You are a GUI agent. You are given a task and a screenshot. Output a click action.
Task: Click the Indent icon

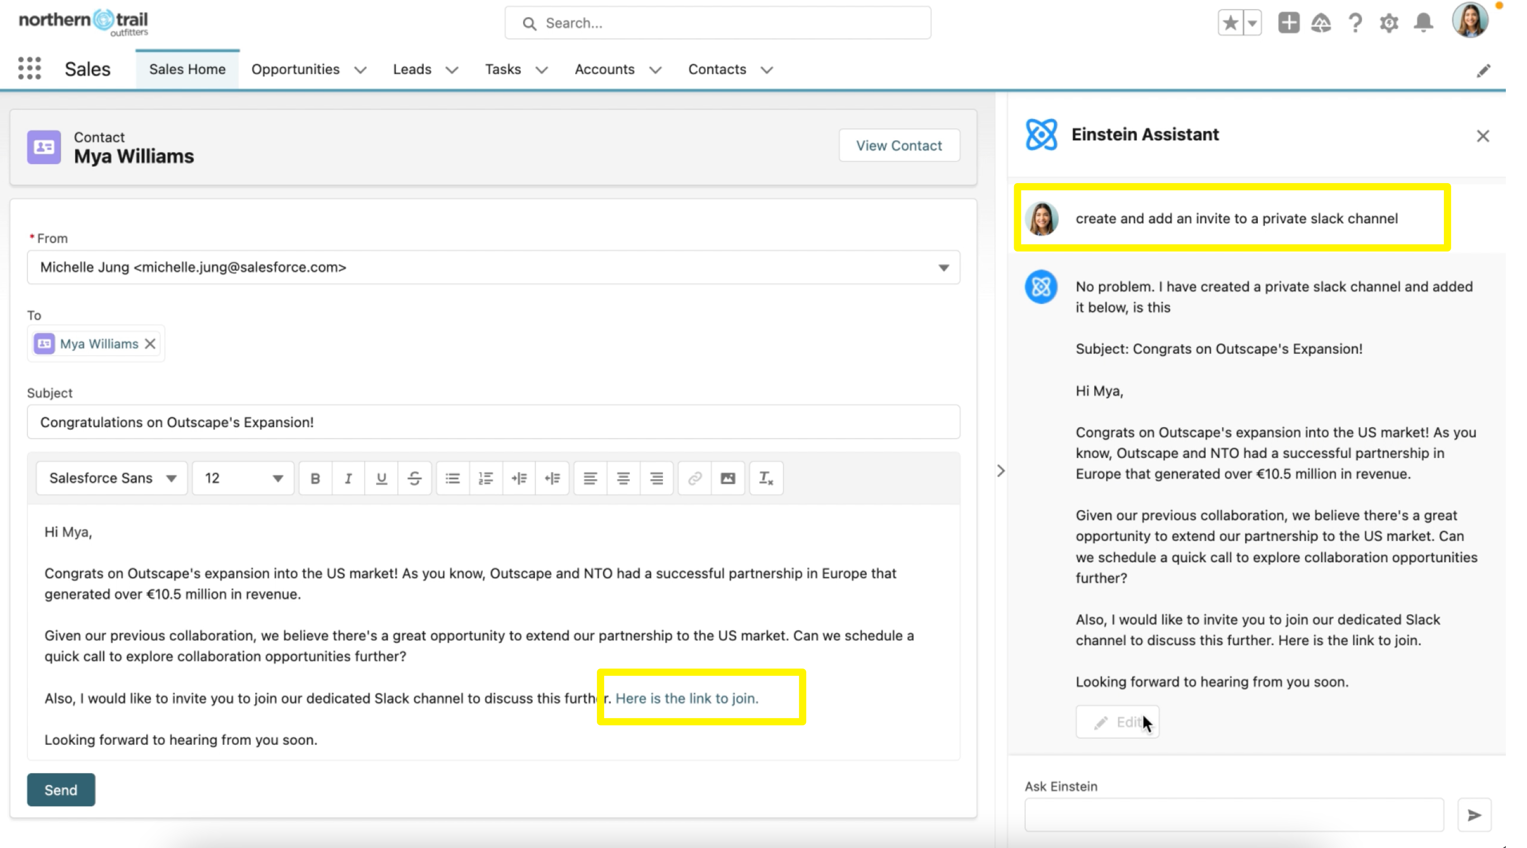519,478
